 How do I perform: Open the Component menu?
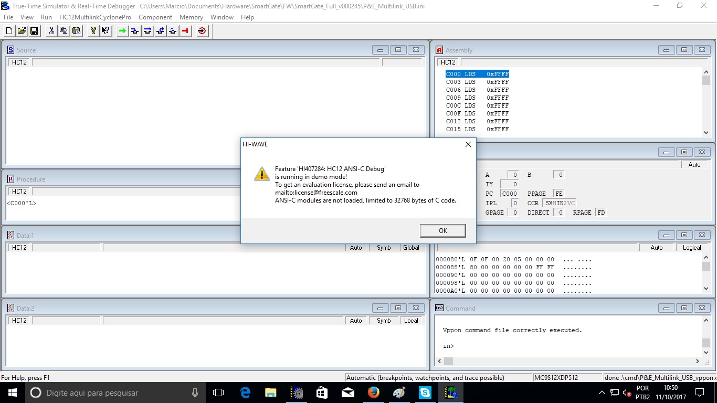click(155, 17)
